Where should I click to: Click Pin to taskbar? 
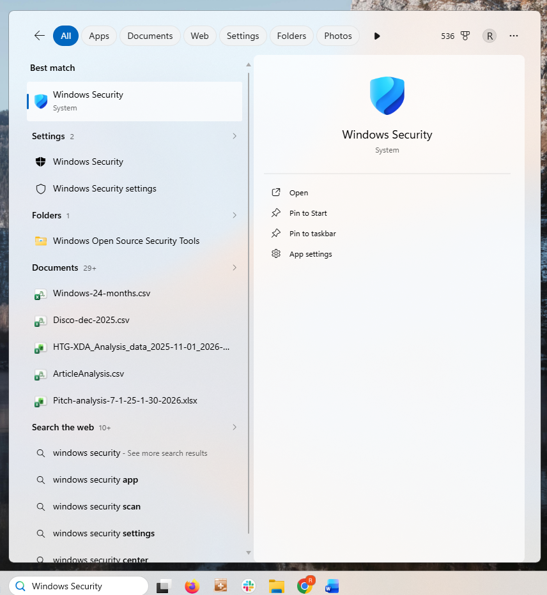pos(312,234)
